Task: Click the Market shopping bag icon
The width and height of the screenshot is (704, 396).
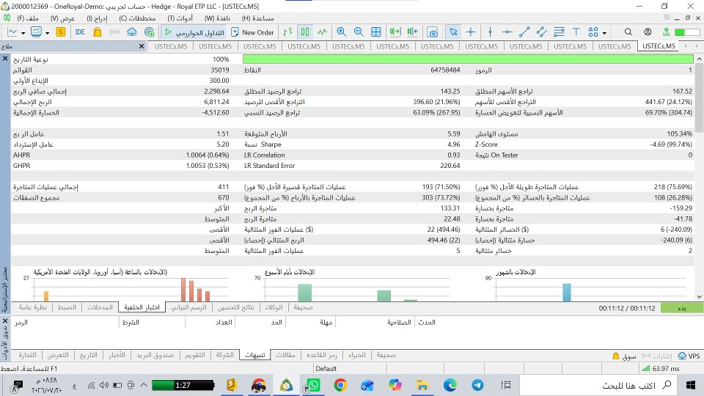Action: [97, 32]
